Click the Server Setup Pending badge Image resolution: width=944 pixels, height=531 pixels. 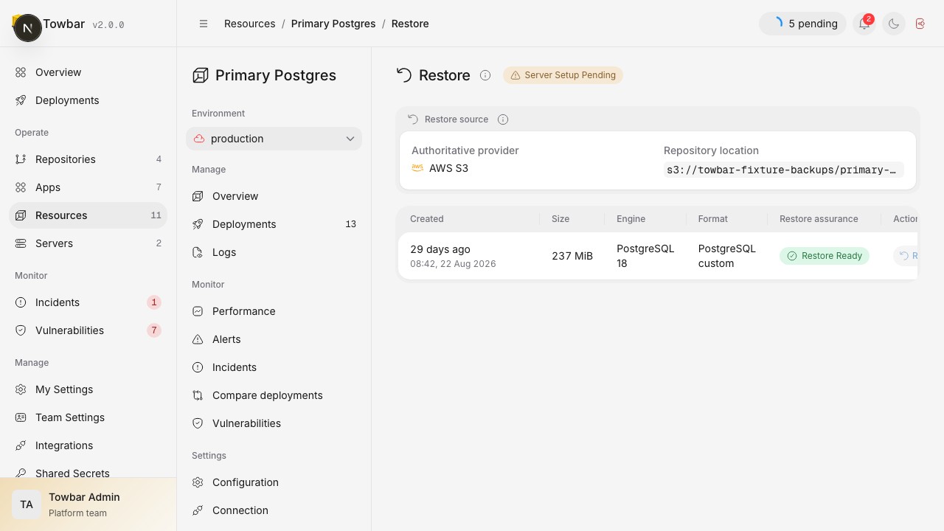pos(563,75)
